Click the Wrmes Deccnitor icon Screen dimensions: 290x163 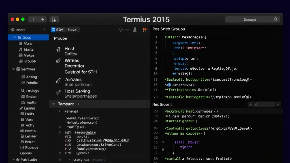58,61
